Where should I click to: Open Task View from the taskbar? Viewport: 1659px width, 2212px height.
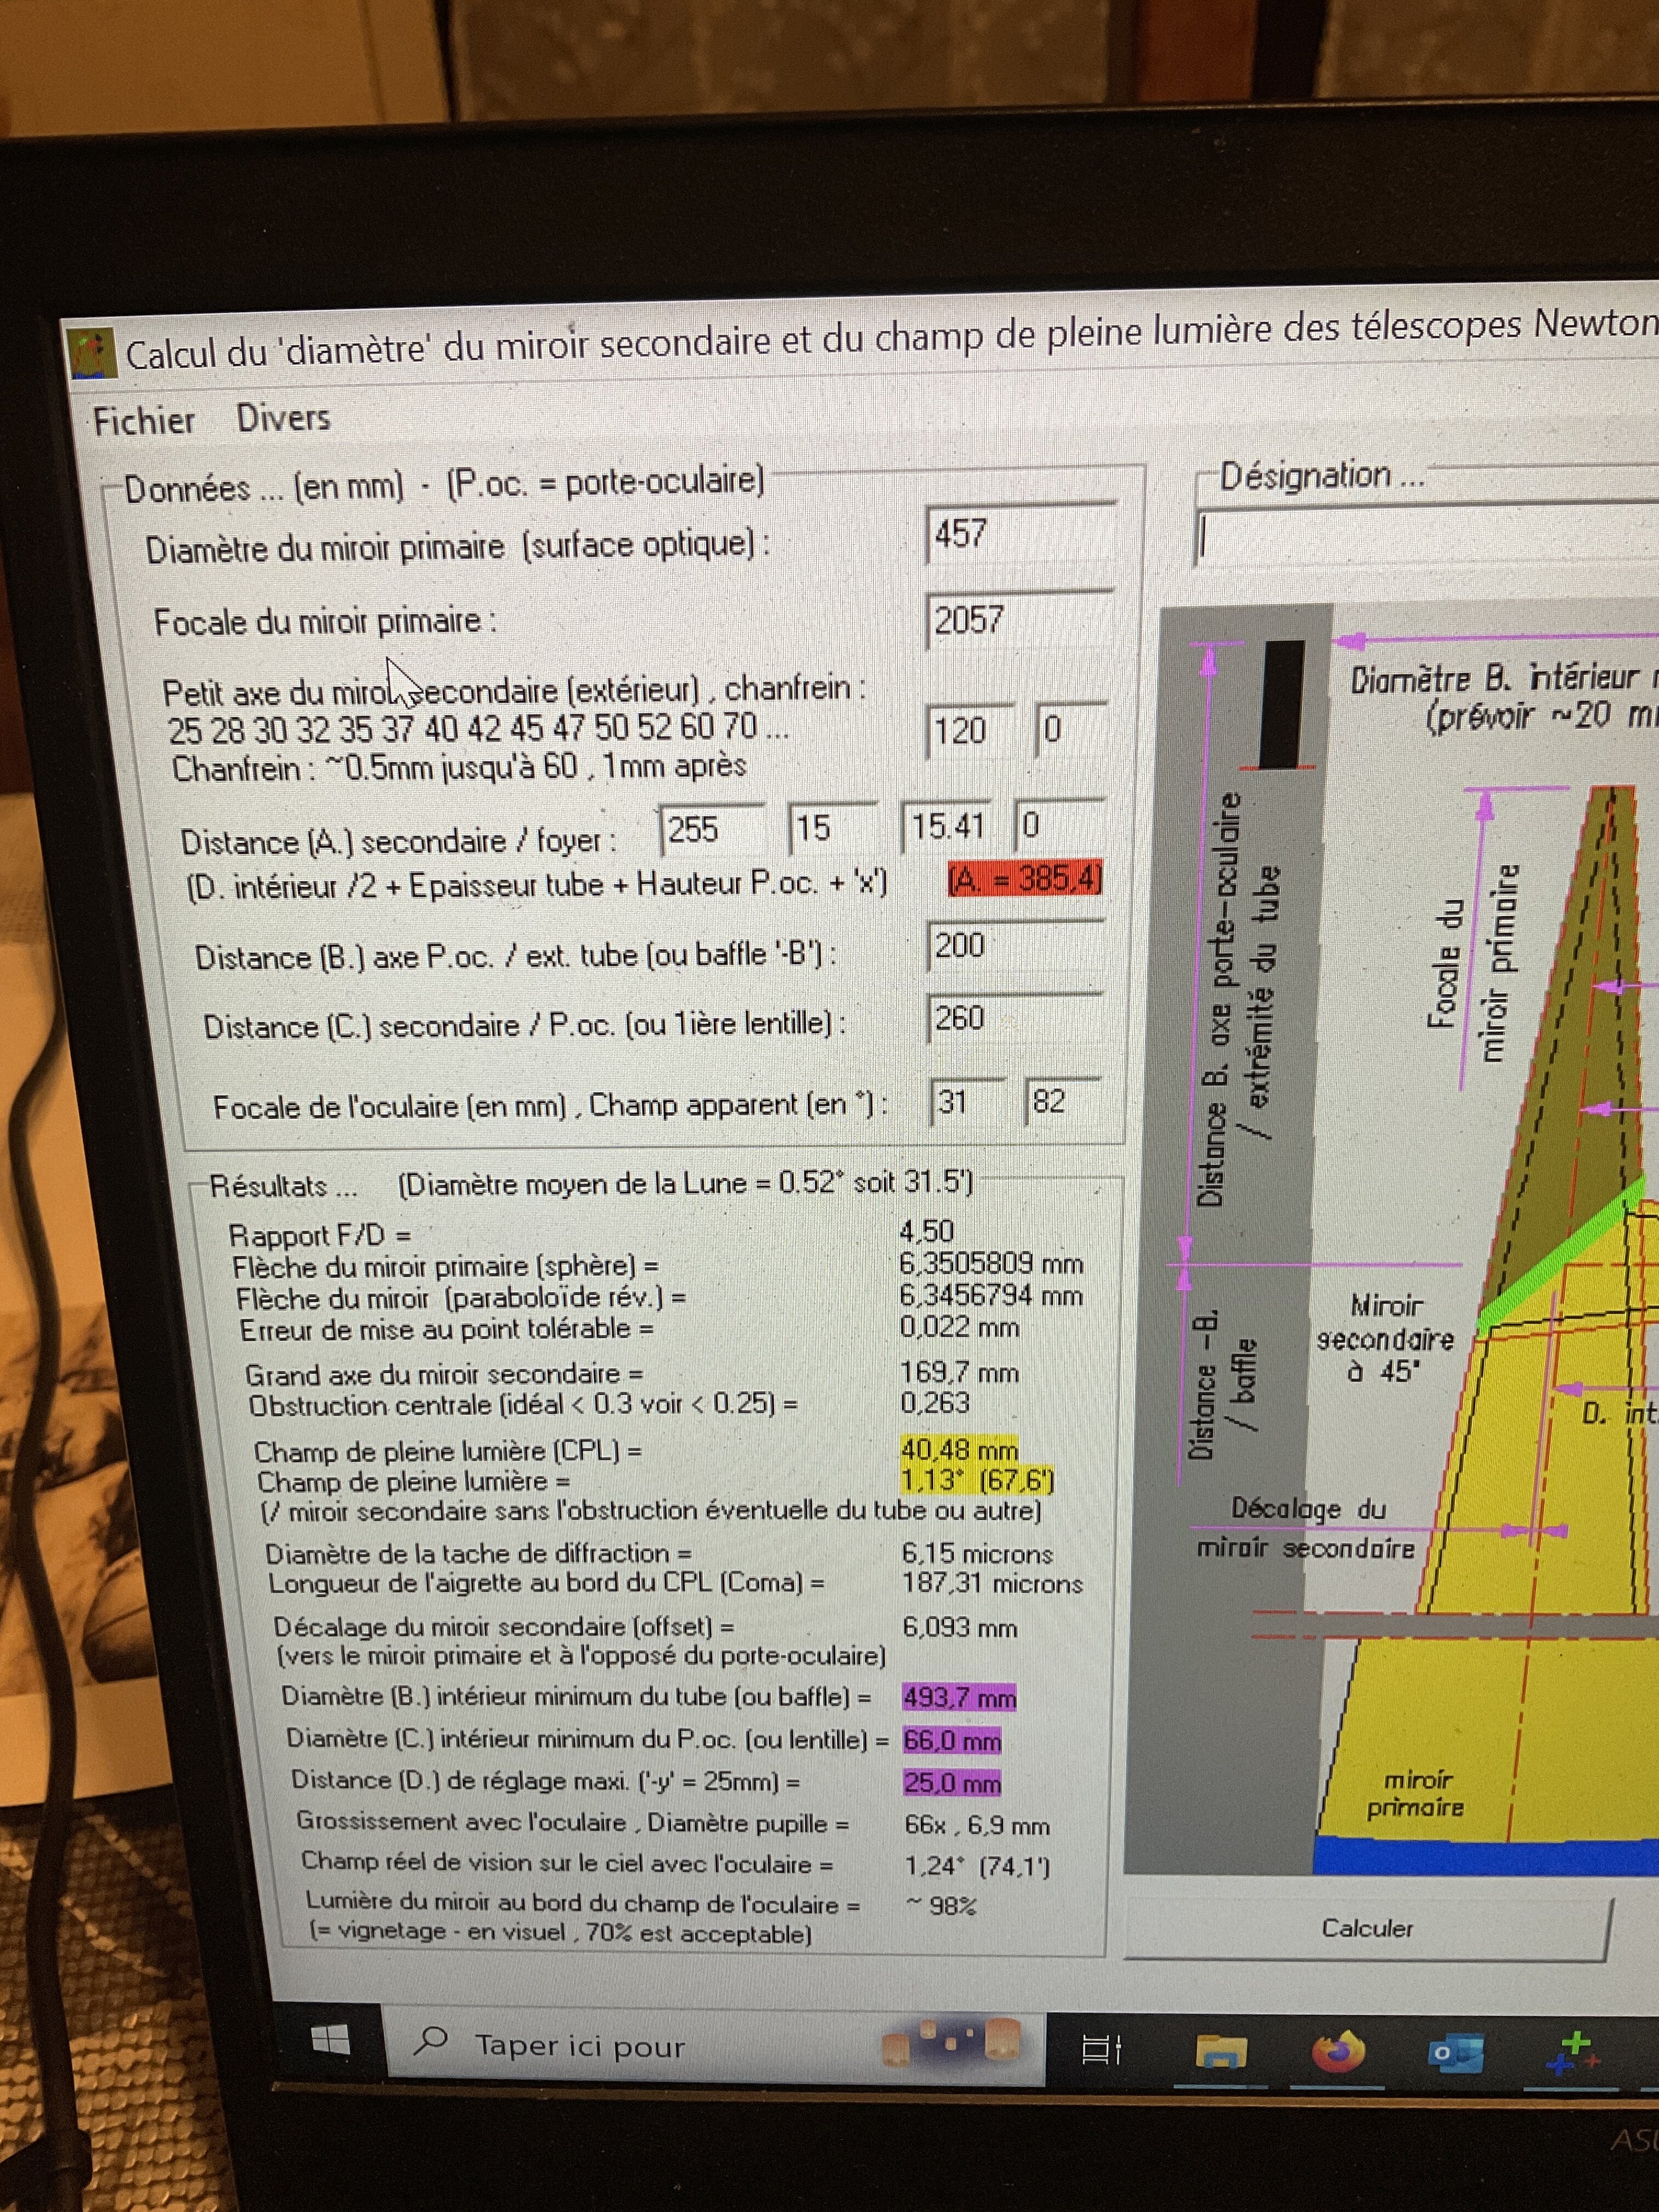pyautogui.click(x=1101, y=2050)
